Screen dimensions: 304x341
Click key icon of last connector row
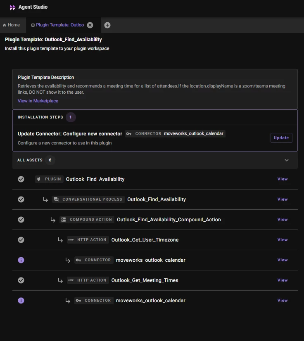[x=78, y=301]
